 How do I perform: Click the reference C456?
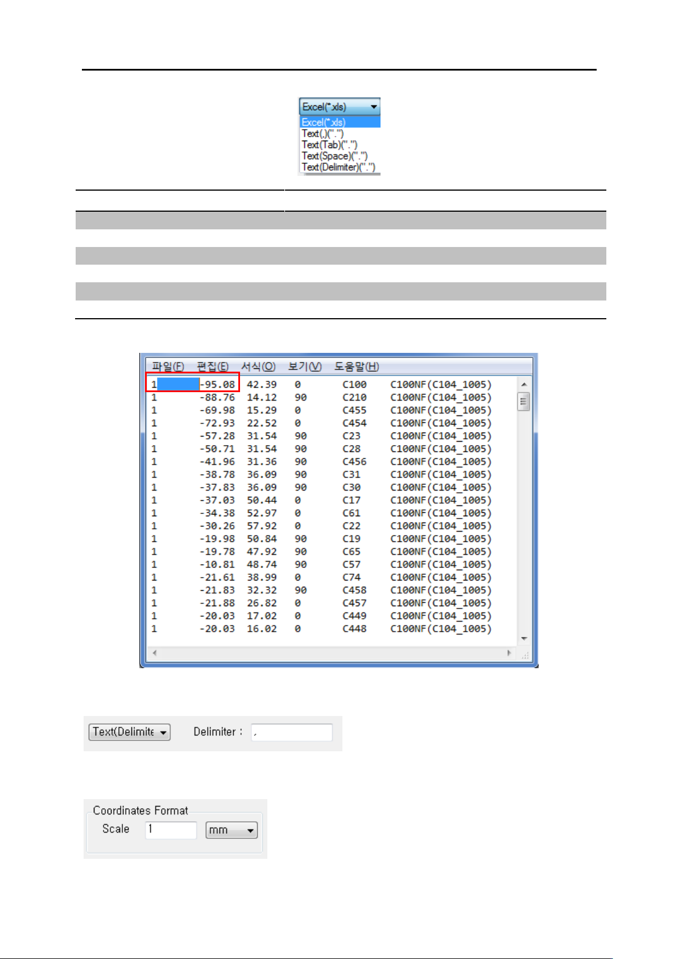click(354, 462)
